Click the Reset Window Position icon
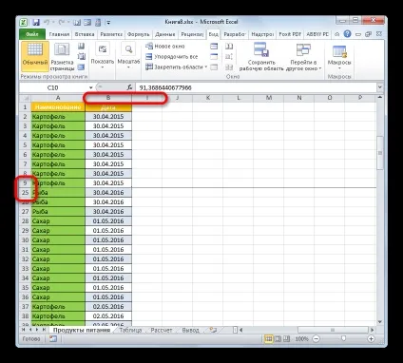This screenshot has height=363, width=403. [229, 67]
